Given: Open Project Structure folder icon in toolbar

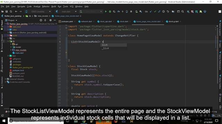Looking at the screenshot, I should click(x=173, y=11).
